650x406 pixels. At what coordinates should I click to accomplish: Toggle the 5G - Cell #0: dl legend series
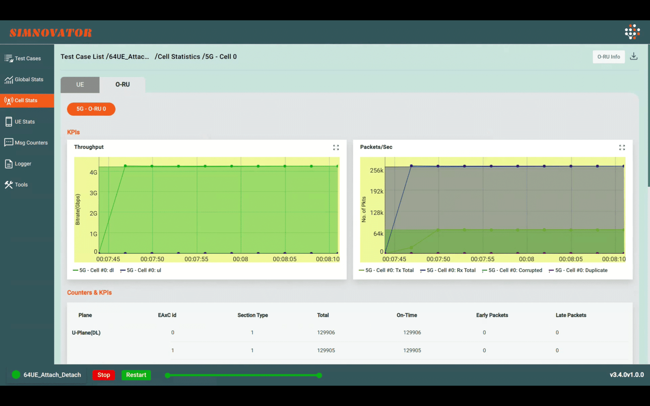[93, 270]
